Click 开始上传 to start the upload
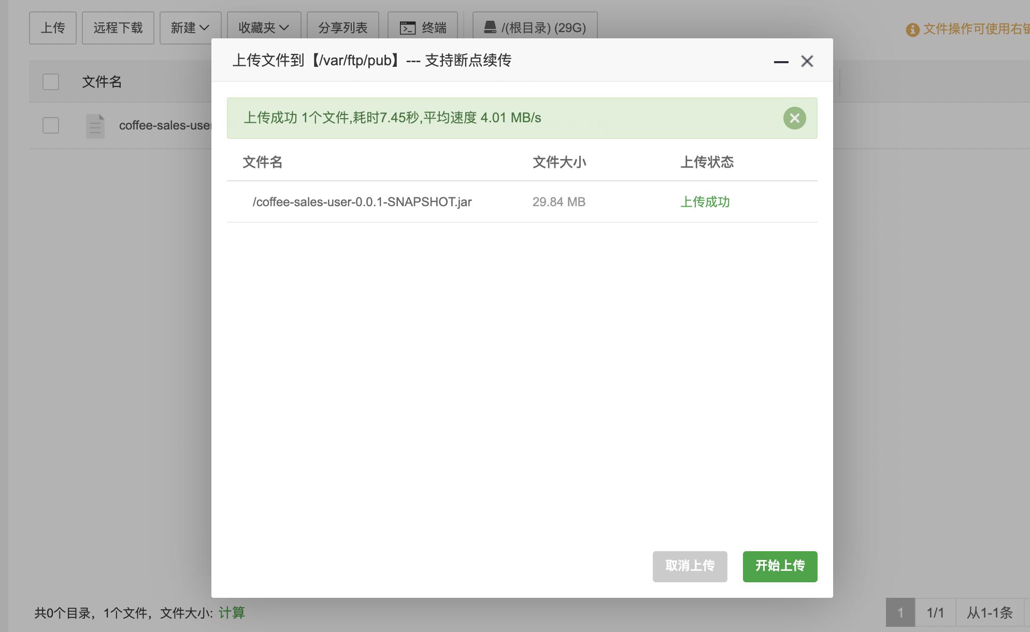This screenshot has height=632, width=1030. (x=780, y=566)
